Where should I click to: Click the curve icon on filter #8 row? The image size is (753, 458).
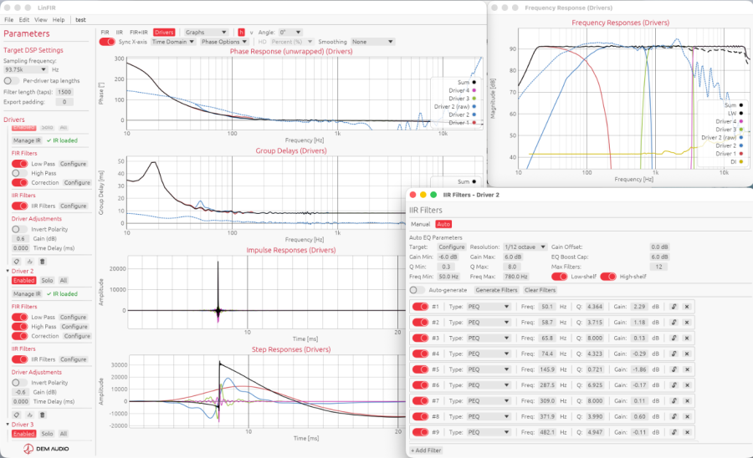click(674, 416)
